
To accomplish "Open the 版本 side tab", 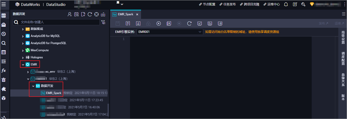I will pos(343,97).
